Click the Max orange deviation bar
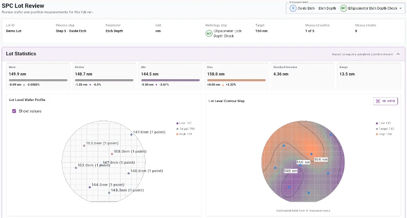 point(236,80)
